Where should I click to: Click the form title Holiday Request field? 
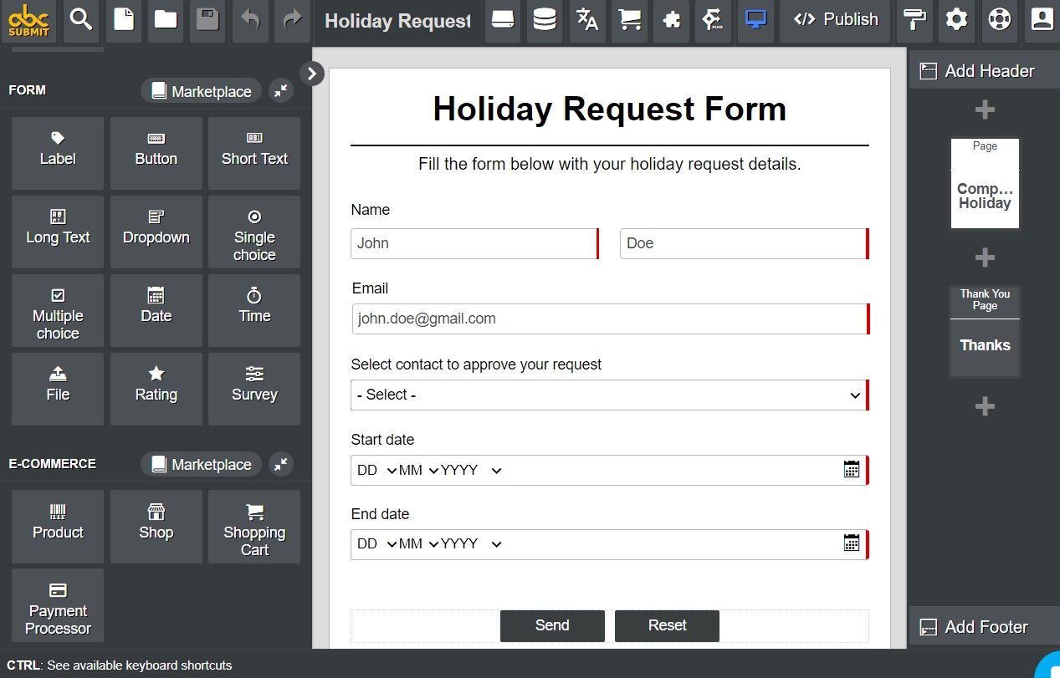point(397,21)
